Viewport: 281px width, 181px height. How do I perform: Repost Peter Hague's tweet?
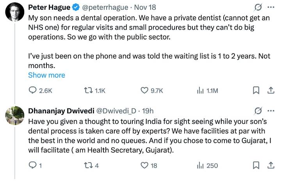pyautogui.click(x=88, y=91)
